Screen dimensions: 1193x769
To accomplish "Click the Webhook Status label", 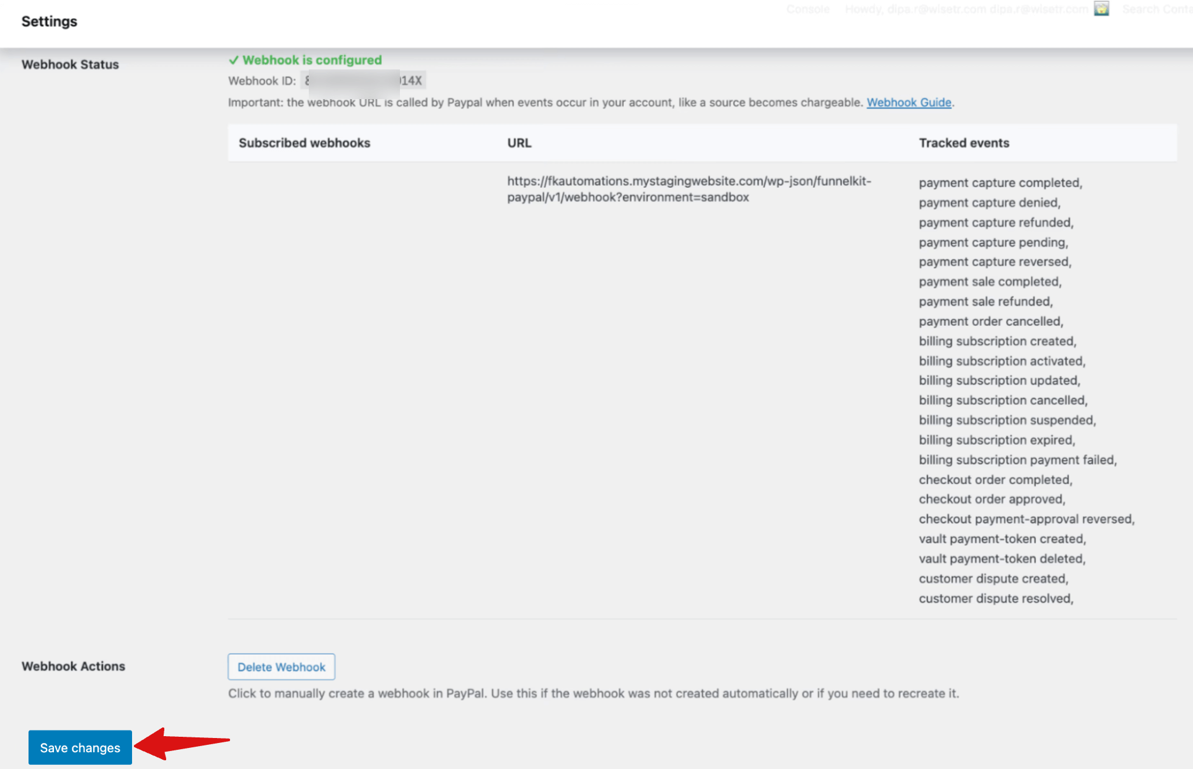I will 70,64.
